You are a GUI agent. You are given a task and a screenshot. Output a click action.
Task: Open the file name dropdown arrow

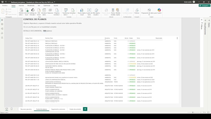[55, 2]
